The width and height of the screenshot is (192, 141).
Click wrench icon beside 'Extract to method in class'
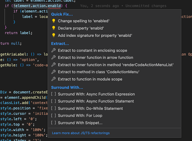[x=54, y=72]
